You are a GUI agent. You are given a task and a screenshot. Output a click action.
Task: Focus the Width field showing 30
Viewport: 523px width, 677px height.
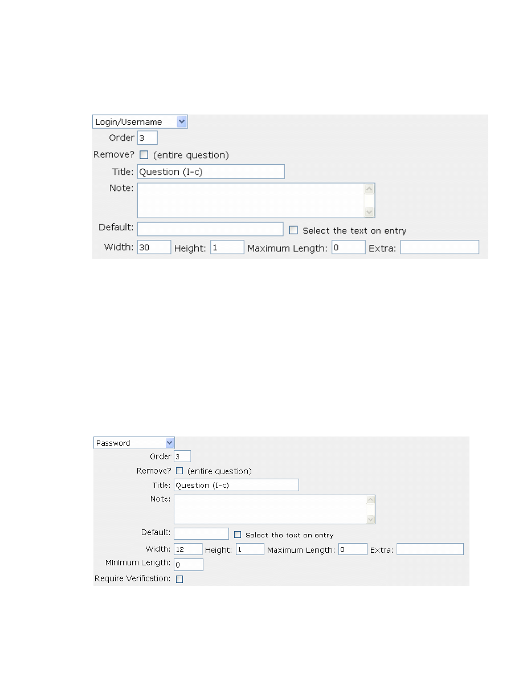pos(154,247)
